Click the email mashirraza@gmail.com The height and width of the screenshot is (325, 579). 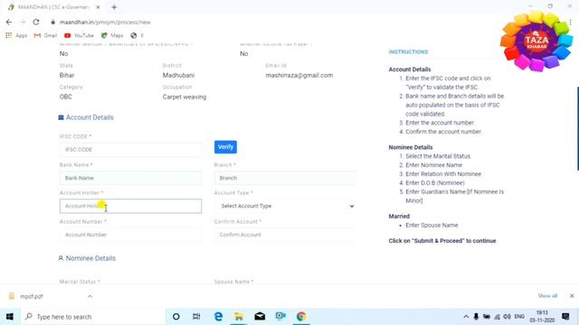299,75
